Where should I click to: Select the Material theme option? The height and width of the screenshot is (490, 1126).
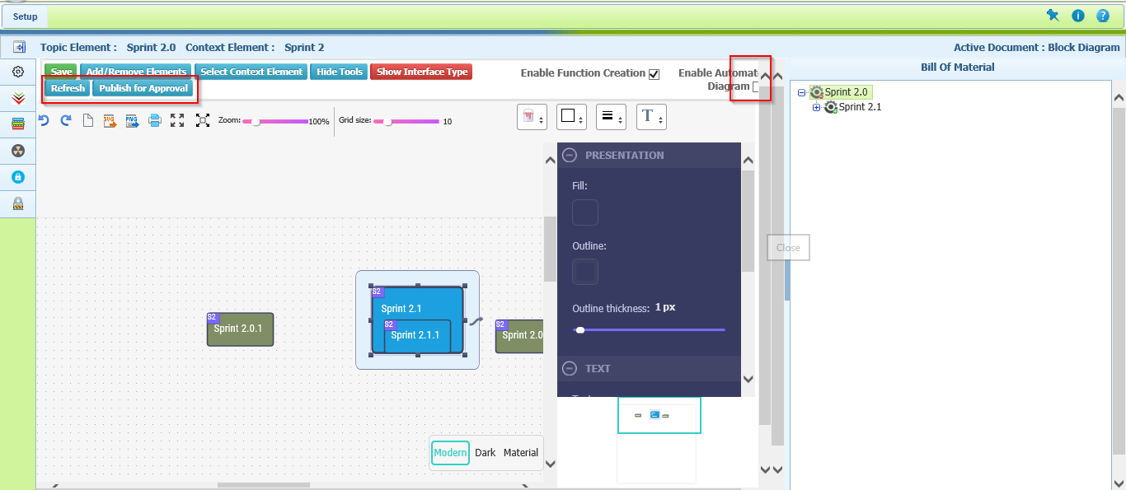tap(521, 453)
